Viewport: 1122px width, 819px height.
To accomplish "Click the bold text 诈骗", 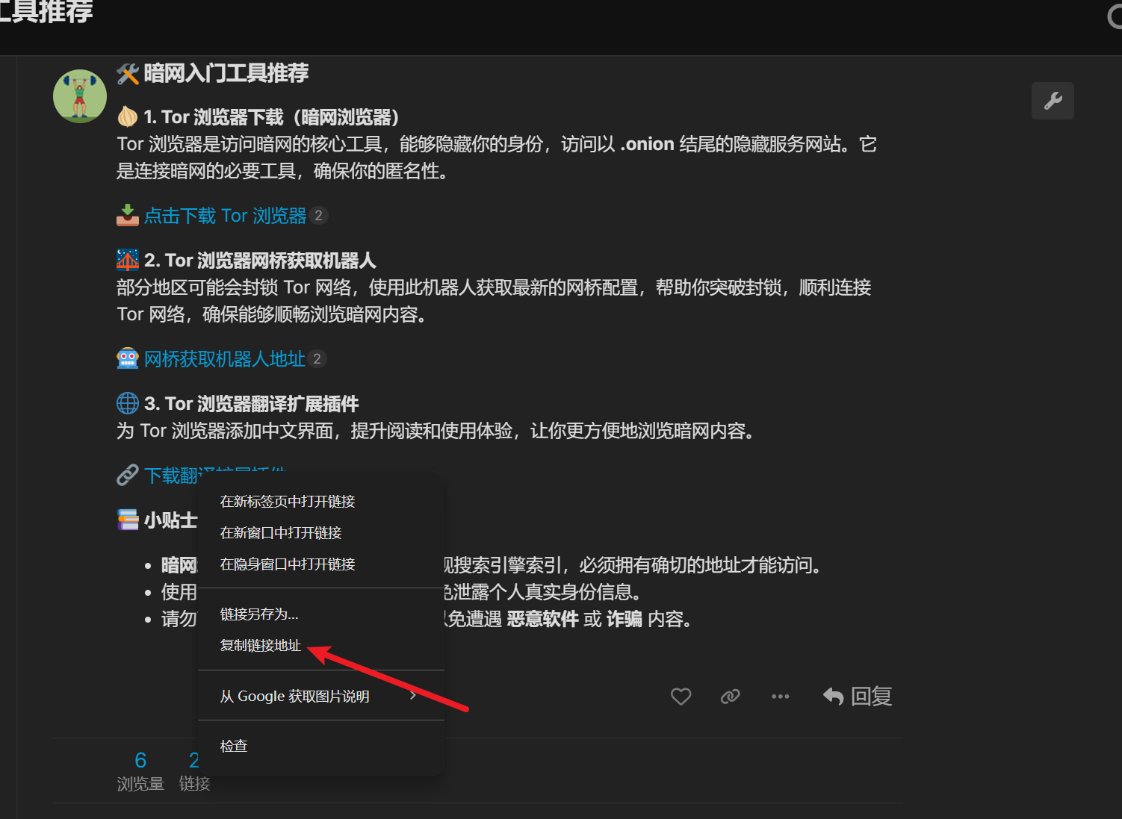I will coord(624,619).
